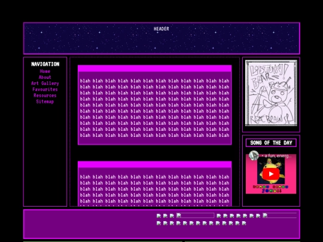The height and width of the screenshot is (242, 323).
Task: Click the HEADER banner text
Action: tap(161, 29)
